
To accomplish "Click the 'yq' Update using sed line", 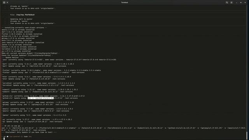I will (32, 122).
